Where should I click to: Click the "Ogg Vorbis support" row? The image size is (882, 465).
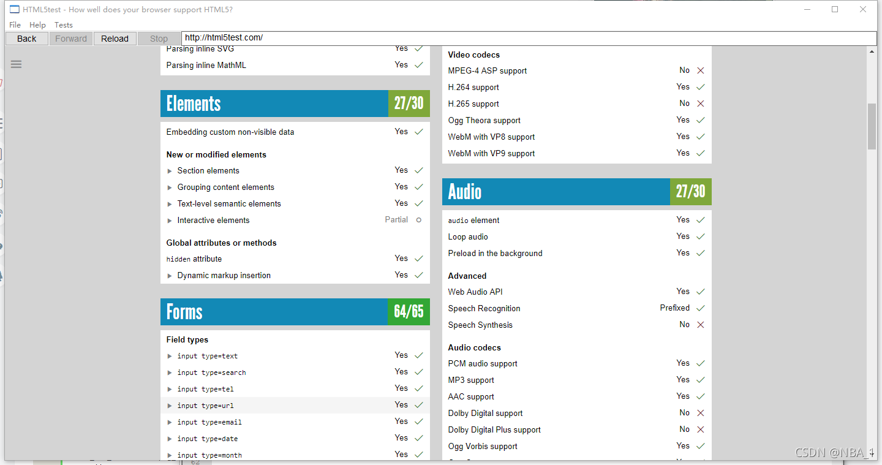(577, 446)
